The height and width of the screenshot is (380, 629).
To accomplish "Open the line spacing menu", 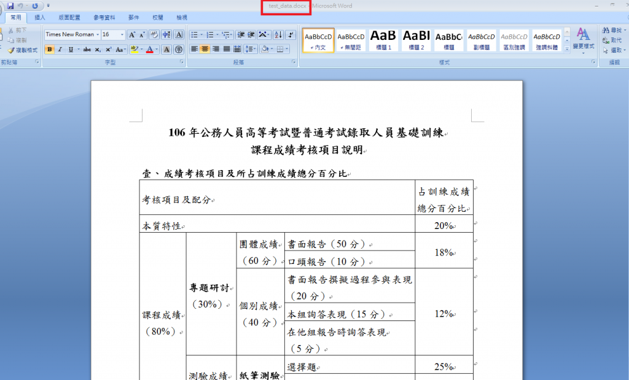I will click(251, 49).
